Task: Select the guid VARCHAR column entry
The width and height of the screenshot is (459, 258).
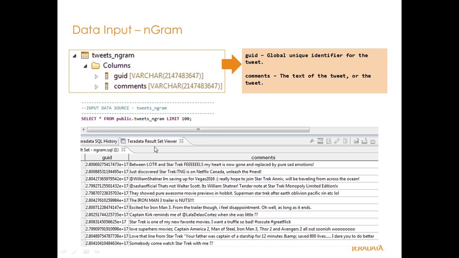Action: (158, 76)
